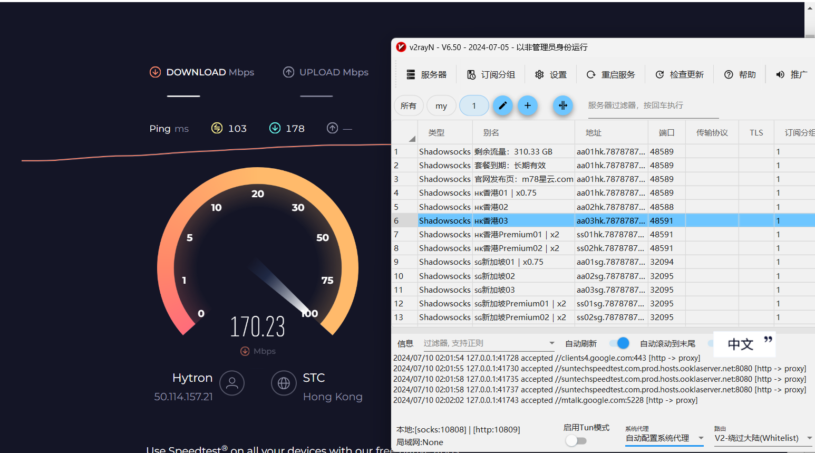Click log line for mtalk.google.com:5228
The image size is (815, 453).
(x=545, y=400)
